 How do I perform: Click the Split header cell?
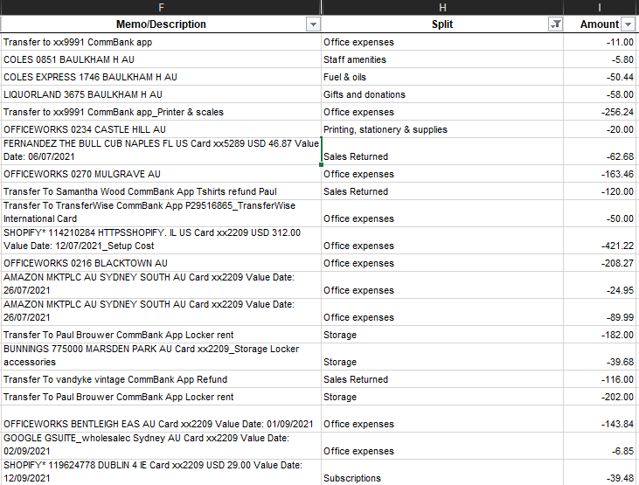tap(442, 24)
